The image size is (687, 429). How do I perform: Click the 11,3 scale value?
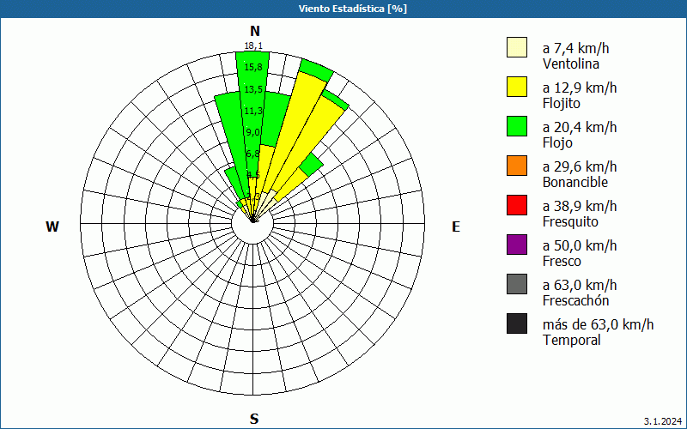(253, 111)
